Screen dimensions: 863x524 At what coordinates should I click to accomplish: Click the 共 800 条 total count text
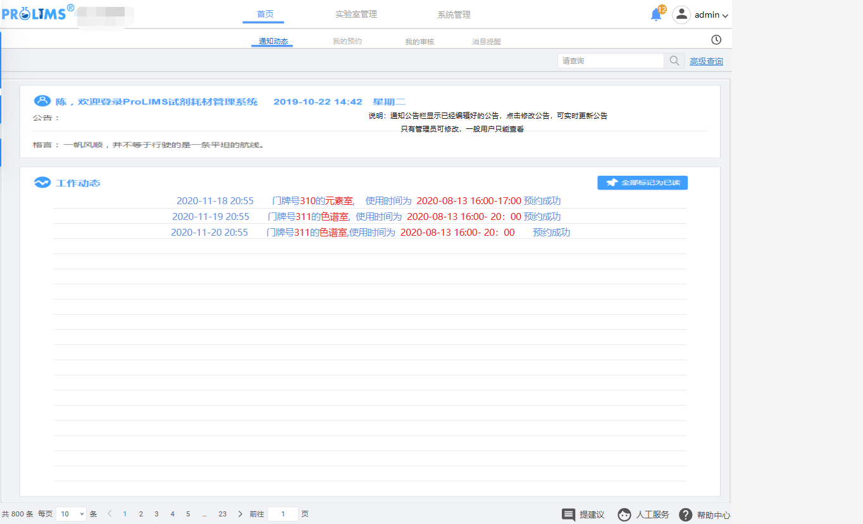click(18, 514)
